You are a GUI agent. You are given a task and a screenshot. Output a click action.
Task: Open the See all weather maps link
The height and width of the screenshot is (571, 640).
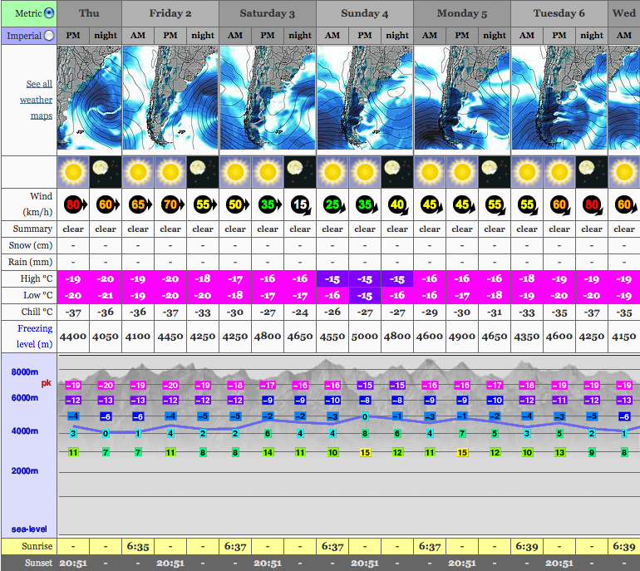click(x=37, y=100)
